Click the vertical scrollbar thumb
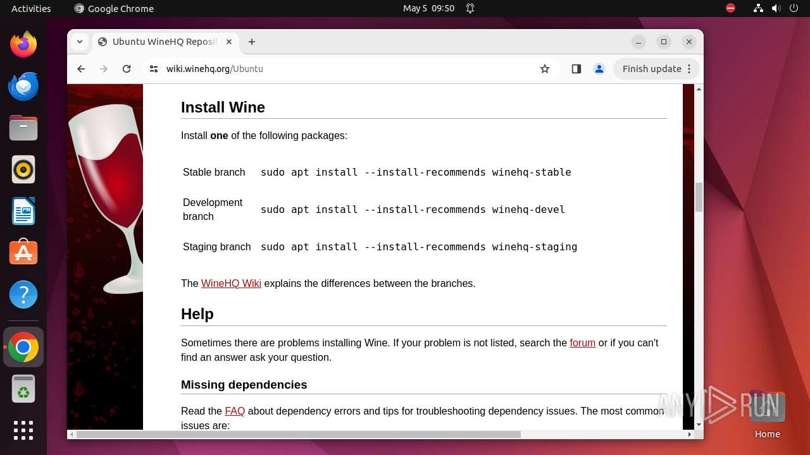 point(699,197)
